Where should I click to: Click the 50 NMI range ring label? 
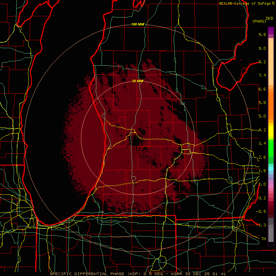pos(138,81)
